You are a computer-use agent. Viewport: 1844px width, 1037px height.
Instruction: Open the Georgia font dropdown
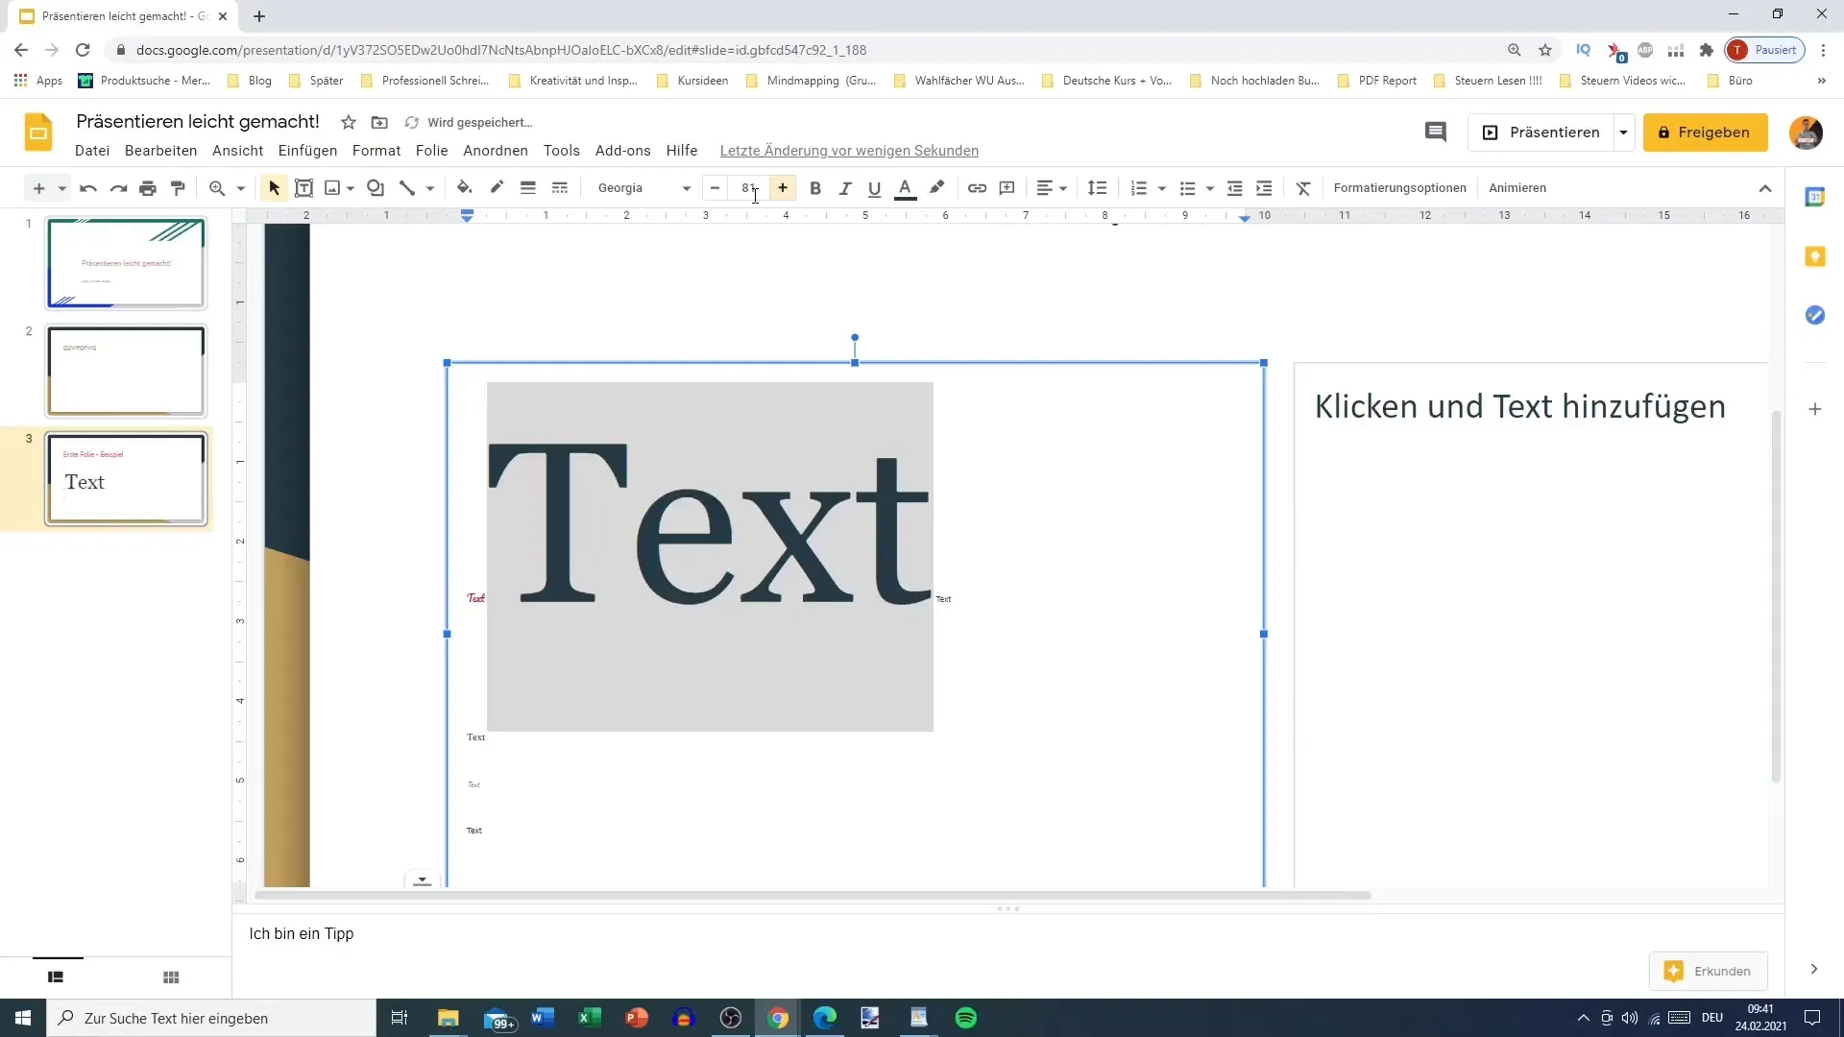pyautogui.click(x=643, y=188)
